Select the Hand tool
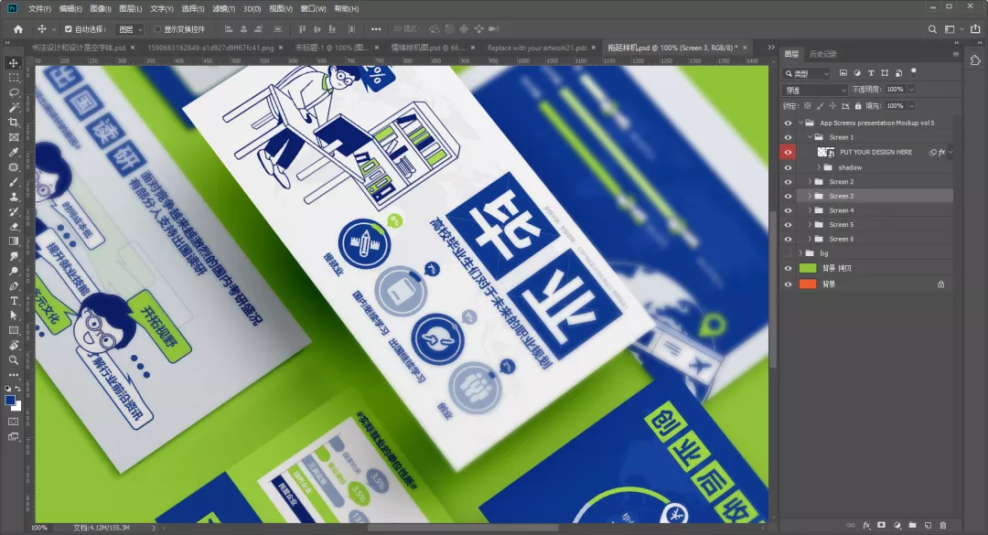The height and width of the screenshot is (535, 988). [13, 346]
